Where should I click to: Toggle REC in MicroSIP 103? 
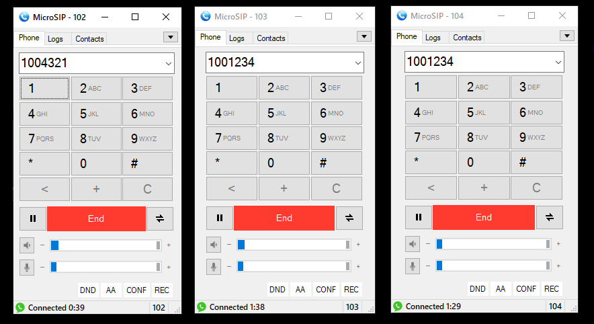tap(351, 289)
